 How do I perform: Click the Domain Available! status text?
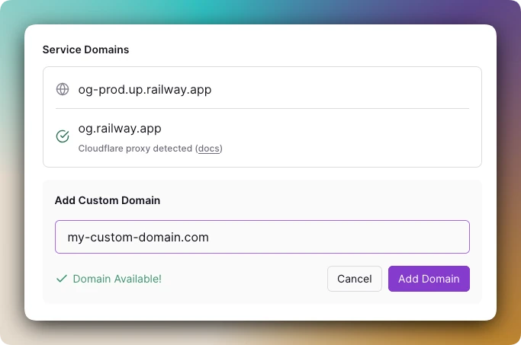(x=117, y=279)
